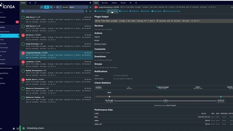Click the Check Now action
The width and height of the screenshot is (233, 131).
click(112, 11)
